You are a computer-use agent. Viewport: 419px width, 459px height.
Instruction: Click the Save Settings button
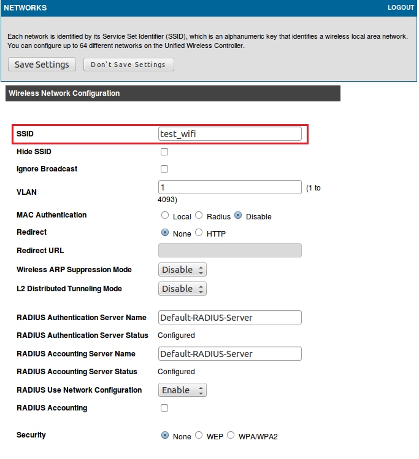pos(42,65)
